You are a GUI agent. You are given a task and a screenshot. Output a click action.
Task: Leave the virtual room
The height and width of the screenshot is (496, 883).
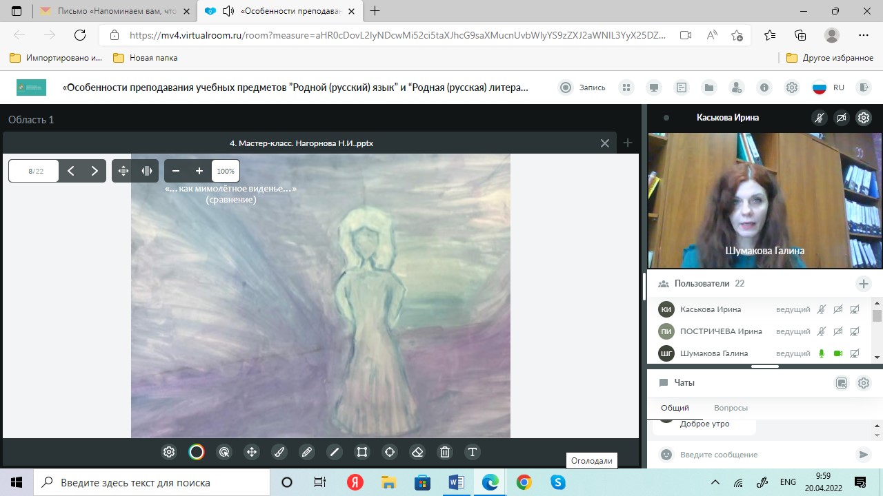point(863,87)
